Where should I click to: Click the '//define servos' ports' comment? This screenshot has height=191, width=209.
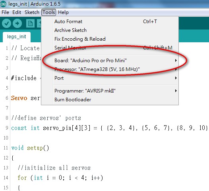click(46, 118)
